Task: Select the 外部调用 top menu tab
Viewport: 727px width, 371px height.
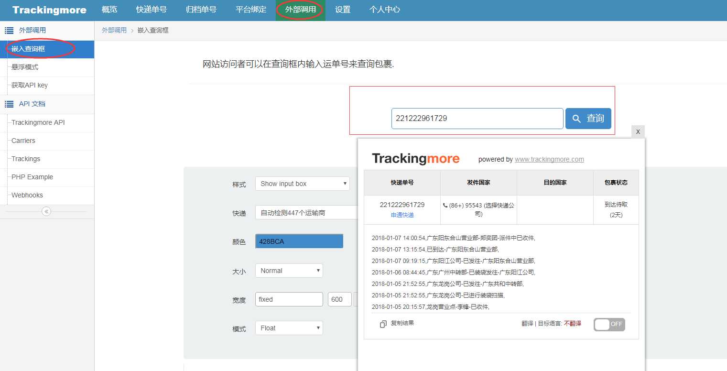Action: (x=301, y=10)
